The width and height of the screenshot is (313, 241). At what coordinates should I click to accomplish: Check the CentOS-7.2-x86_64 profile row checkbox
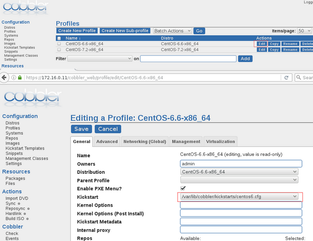pyautogui.click(x=59, y=50)
